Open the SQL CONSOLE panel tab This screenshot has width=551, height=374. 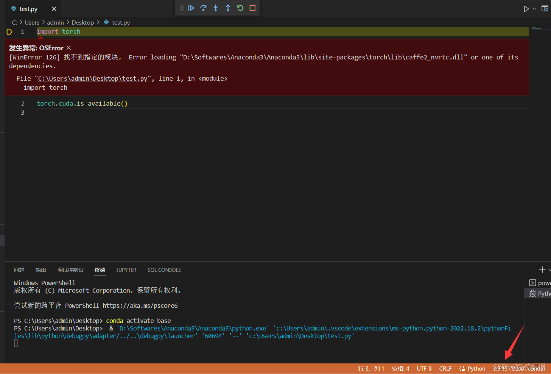click(x=164, y=270)
